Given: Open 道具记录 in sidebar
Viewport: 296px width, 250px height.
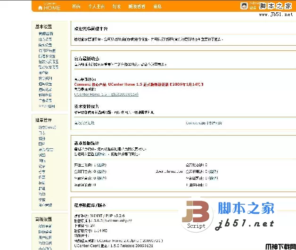Looking at the screenshot, I should pos(45,89).
